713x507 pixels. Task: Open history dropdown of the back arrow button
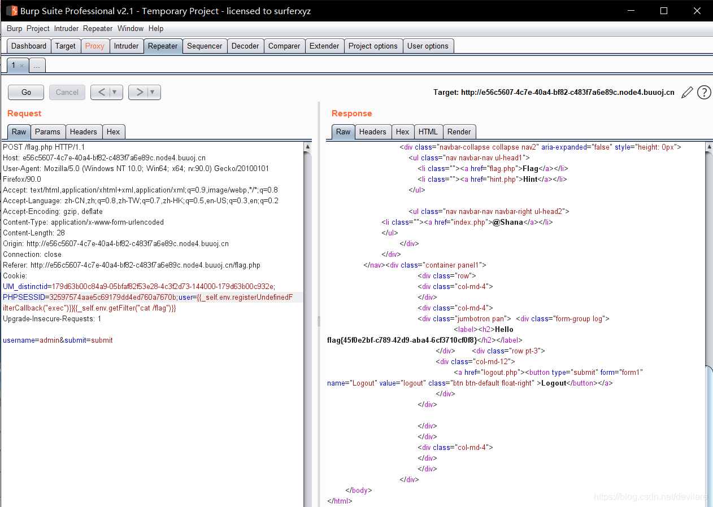pyautogui.click(x=115, y=92)
